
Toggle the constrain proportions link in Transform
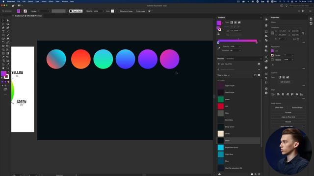point(303,33)
